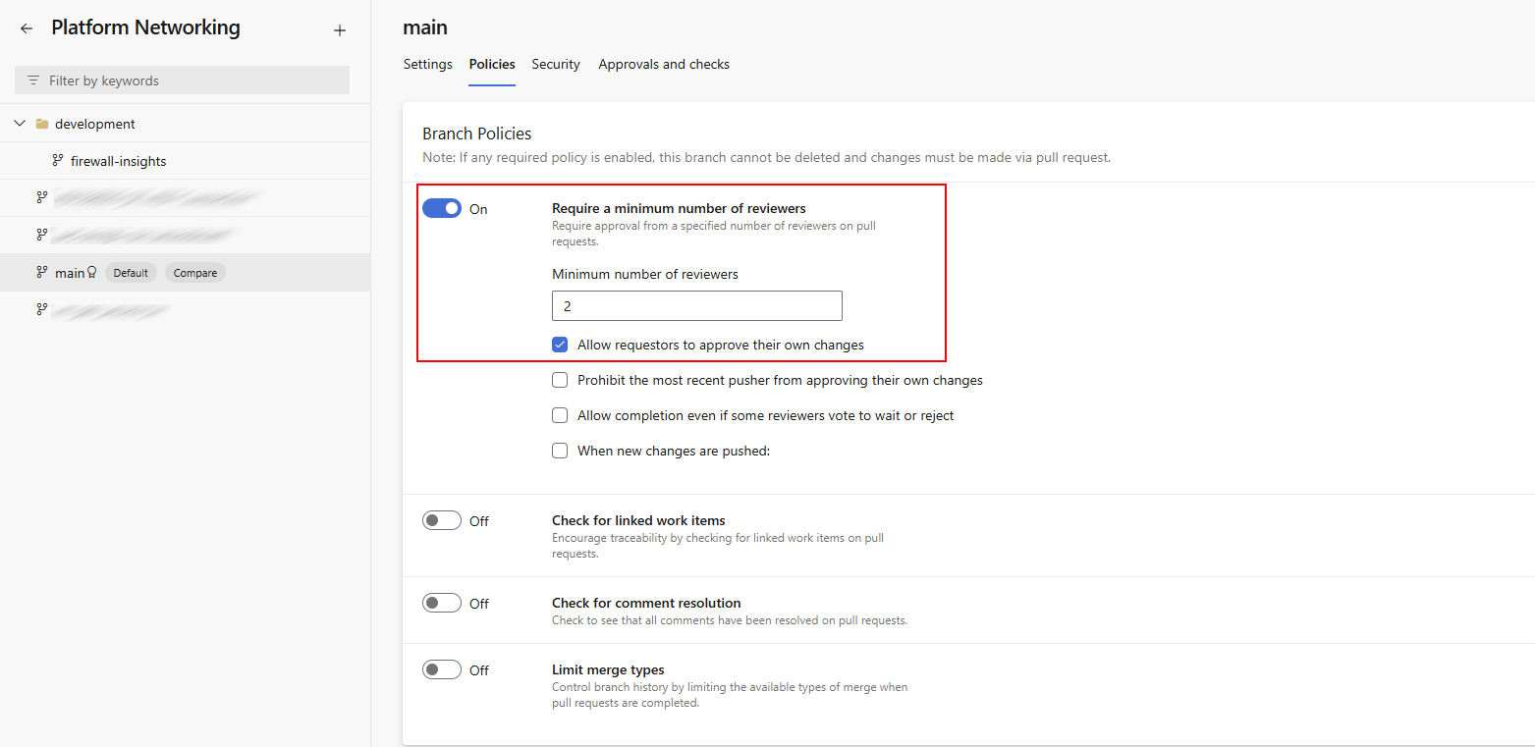Image resolution: width=1535 pixels, height=747 pixels.
Task: Switch to Approvals and checks tab
Action: (664, 64)
